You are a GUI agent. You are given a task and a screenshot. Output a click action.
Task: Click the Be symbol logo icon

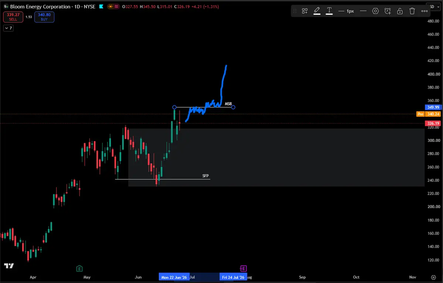[x=6, y=7]
